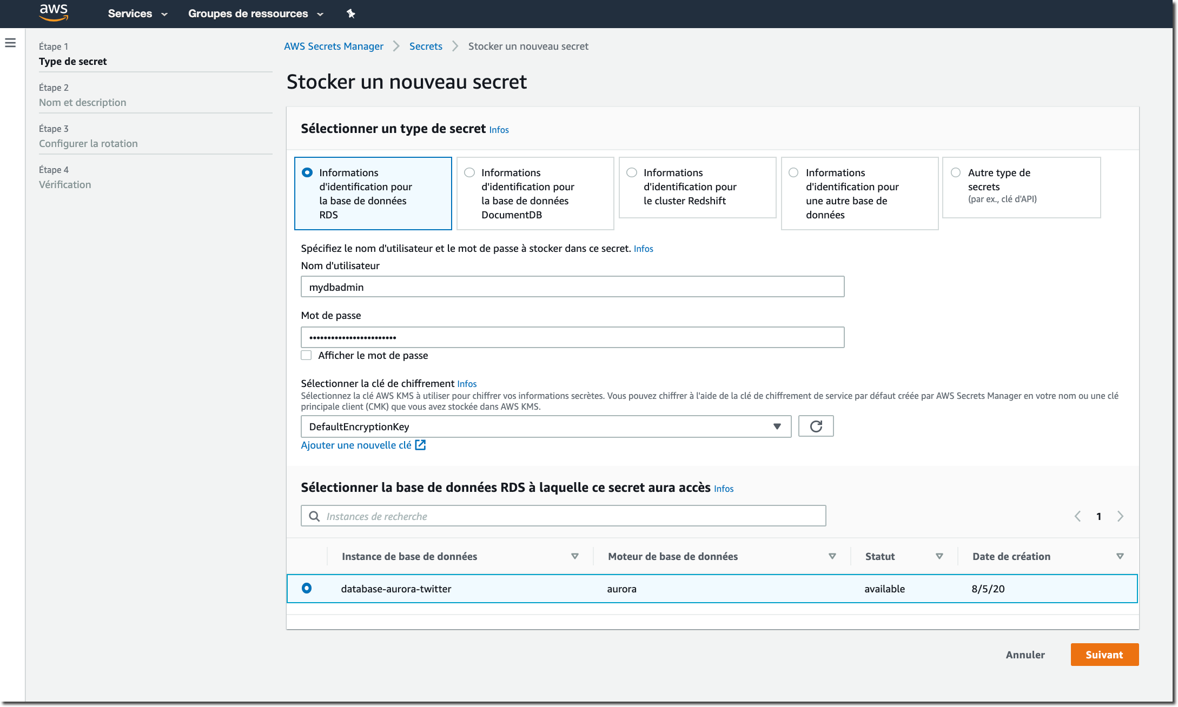Select Autre type de secrets option
The height and width of the screenshot is (707, 1178).
[956, 172]
